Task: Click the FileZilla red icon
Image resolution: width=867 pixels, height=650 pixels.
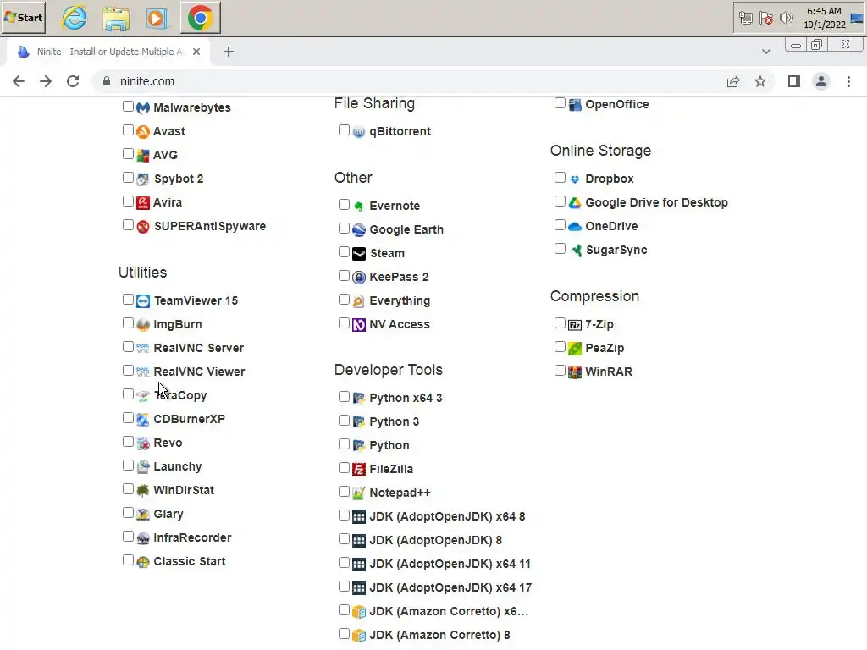Action: point(359,469)
